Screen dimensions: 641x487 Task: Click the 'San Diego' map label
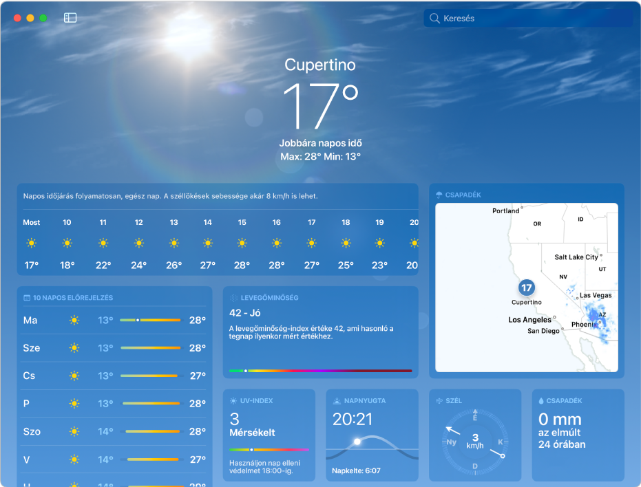[543, 331]
